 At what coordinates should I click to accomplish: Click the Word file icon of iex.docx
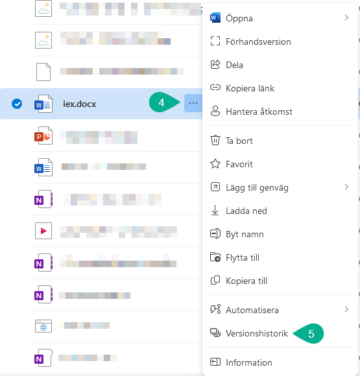point(43,104)
